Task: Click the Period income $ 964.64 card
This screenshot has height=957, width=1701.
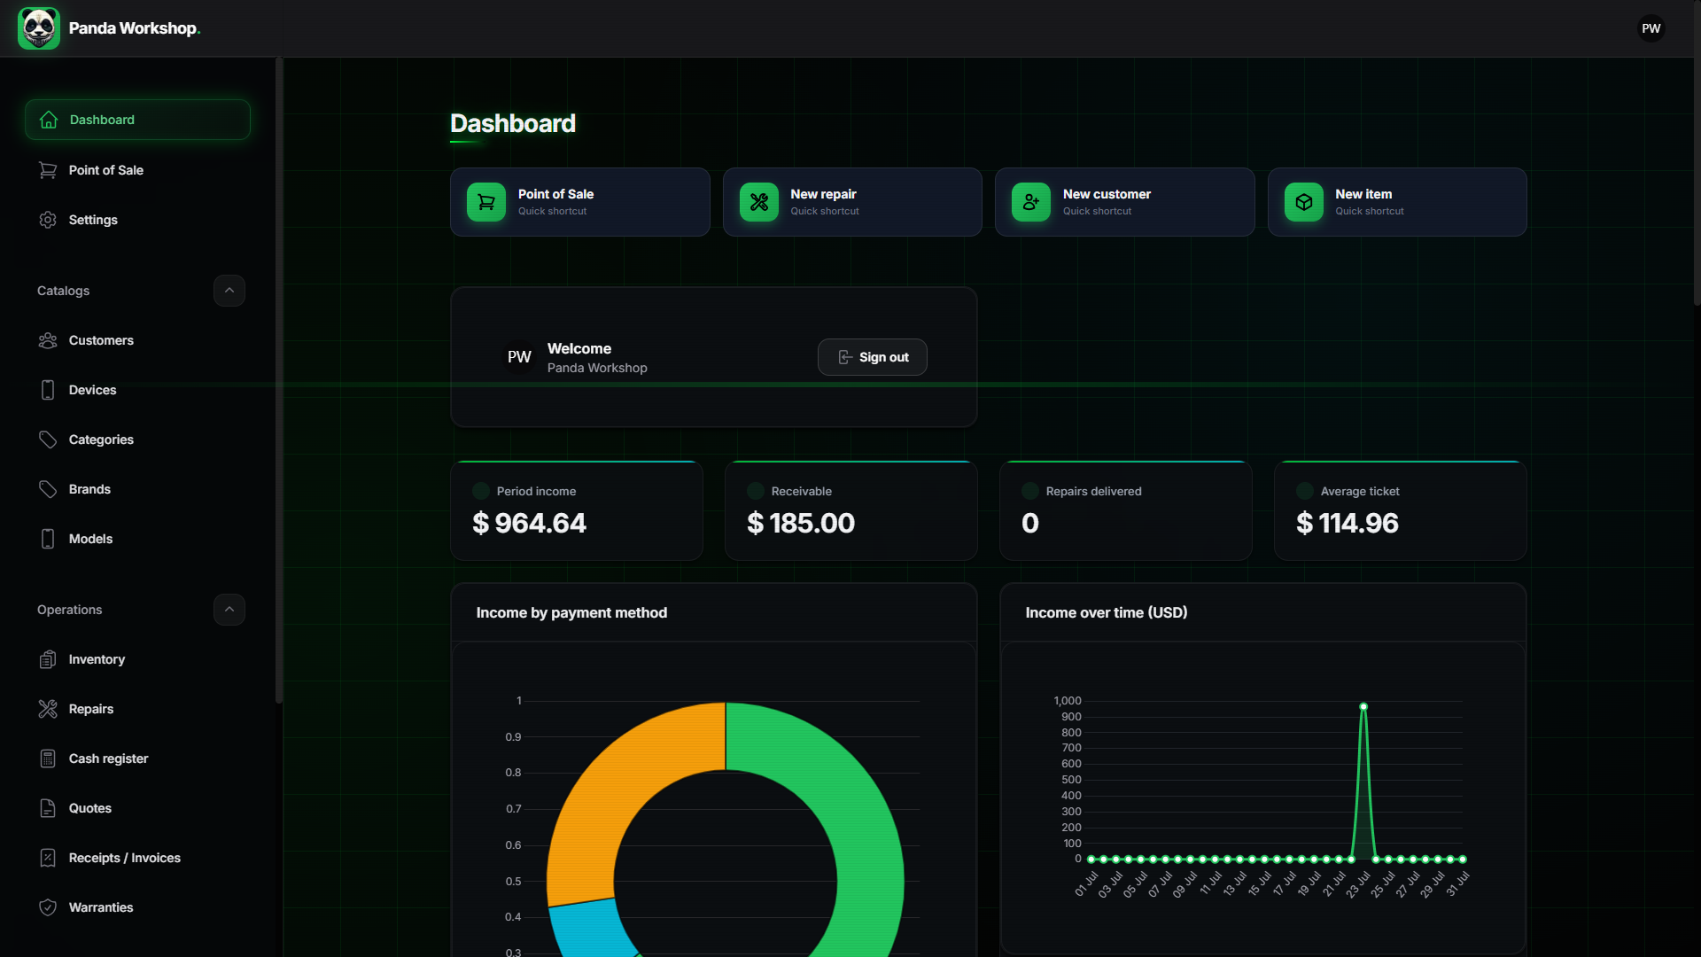Action: 577,510
